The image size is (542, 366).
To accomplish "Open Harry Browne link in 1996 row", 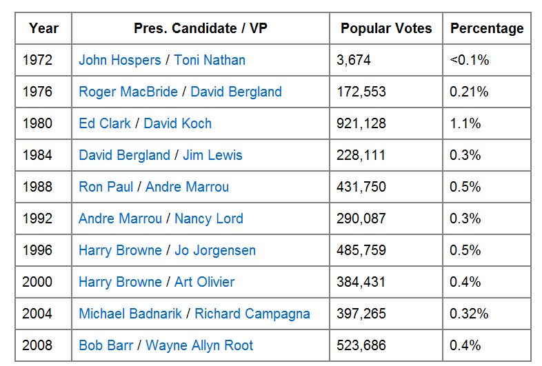I will 121,250.
